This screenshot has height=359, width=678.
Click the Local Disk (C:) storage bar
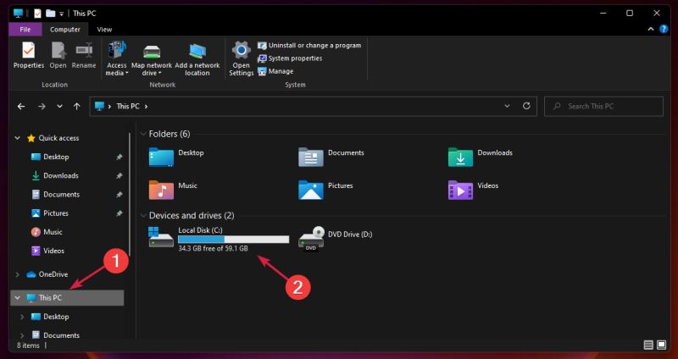[x=233, y=240]
